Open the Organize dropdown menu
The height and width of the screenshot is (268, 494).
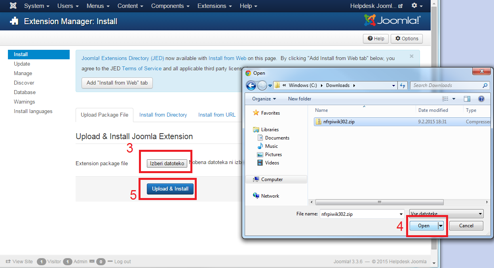click(264, 99)
